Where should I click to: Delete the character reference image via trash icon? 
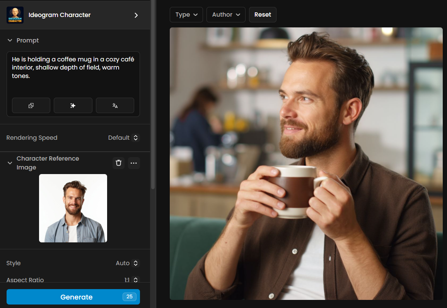click(119, 163)
